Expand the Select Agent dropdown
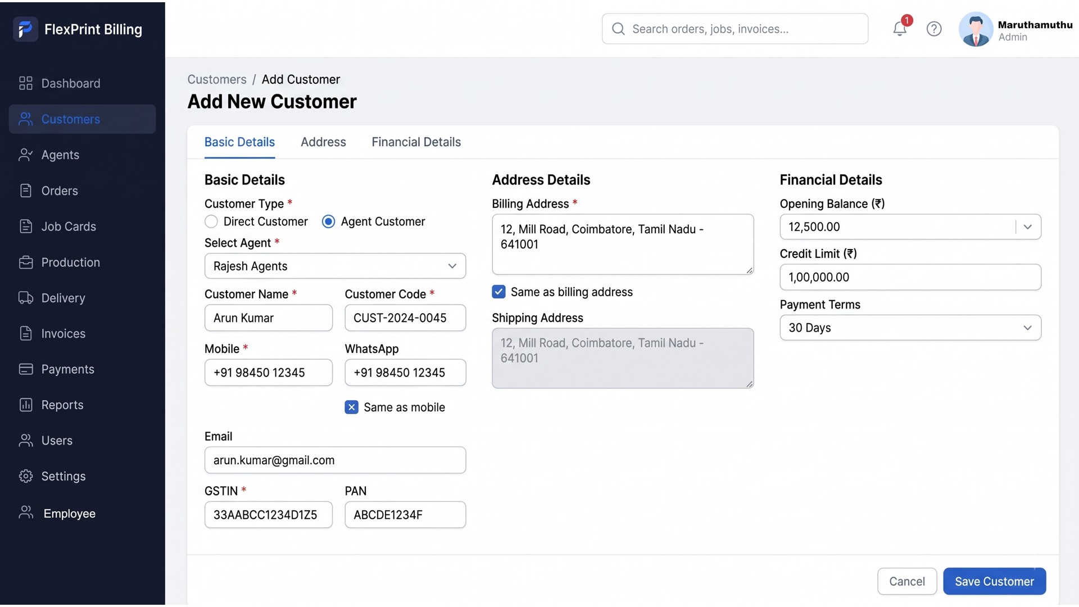 click(x=335, y=266)
